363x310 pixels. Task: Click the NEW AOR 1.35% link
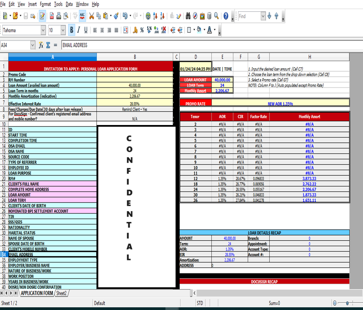coord(280,104)
